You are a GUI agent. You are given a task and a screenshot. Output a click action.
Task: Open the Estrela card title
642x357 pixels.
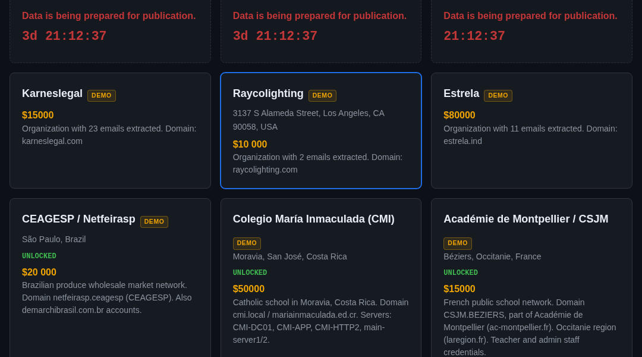[x=461, y=93]
